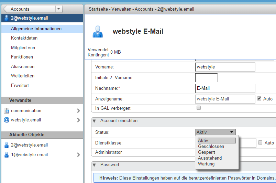The width and height of the screenshot is (276, 183).
Task: Select Gesperrt from the status list
Action: [206, 152]
